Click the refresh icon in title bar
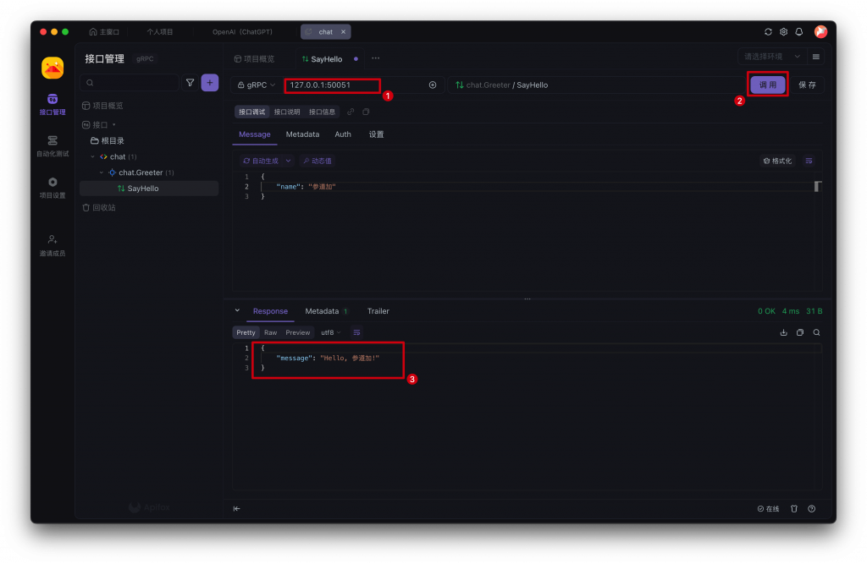This screenshot has width=867, height=564. click(x=768, y=32)
